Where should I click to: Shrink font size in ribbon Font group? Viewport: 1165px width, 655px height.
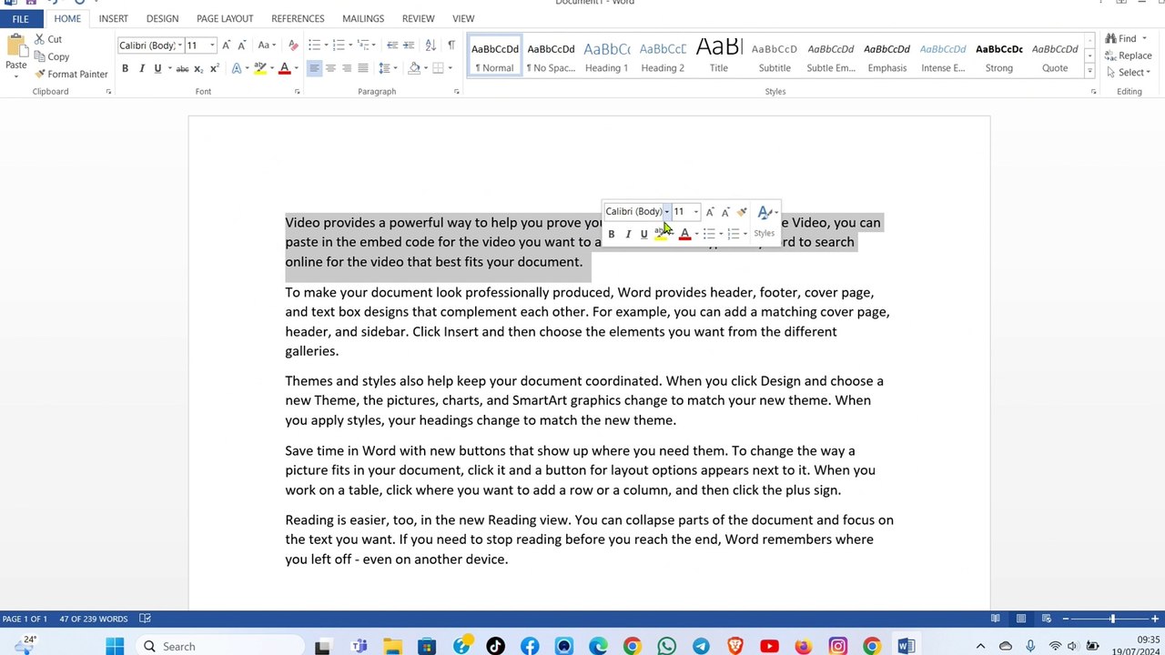click(x=241, y=45)
